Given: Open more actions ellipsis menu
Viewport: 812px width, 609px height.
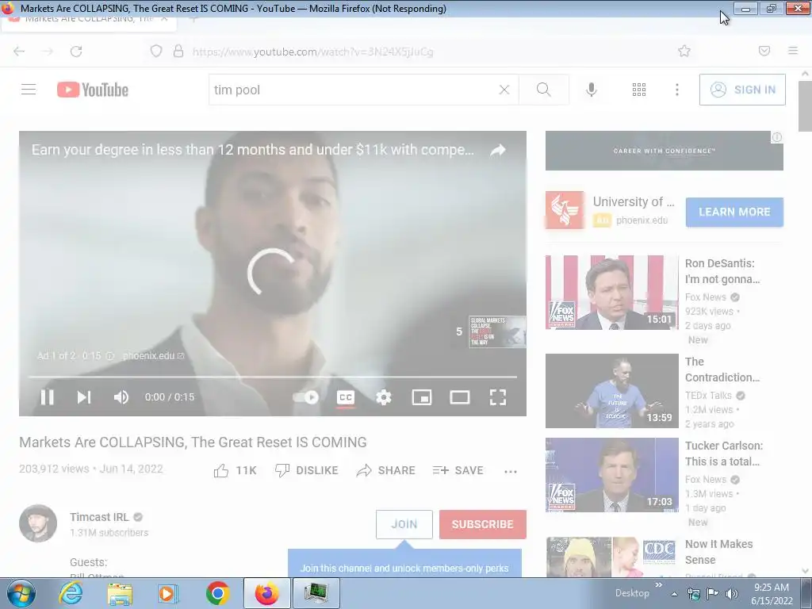Looking at the screenshot, I should [x=511, y=471].
